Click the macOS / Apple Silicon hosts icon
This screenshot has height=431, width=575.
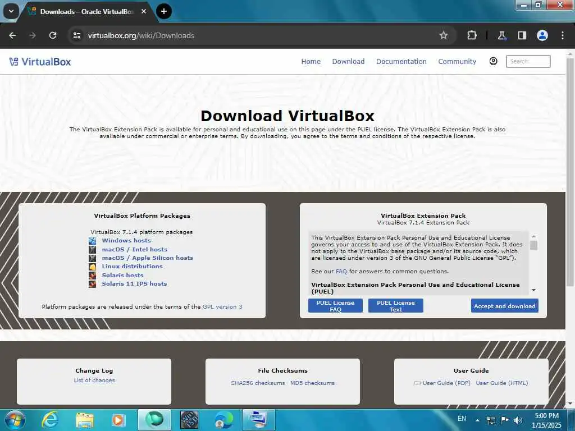pyautogui.click(x=93, y=258)
